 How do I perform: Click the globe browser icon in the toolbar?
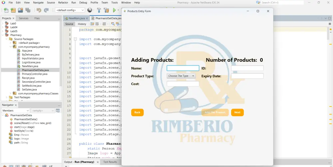[90, 10]
